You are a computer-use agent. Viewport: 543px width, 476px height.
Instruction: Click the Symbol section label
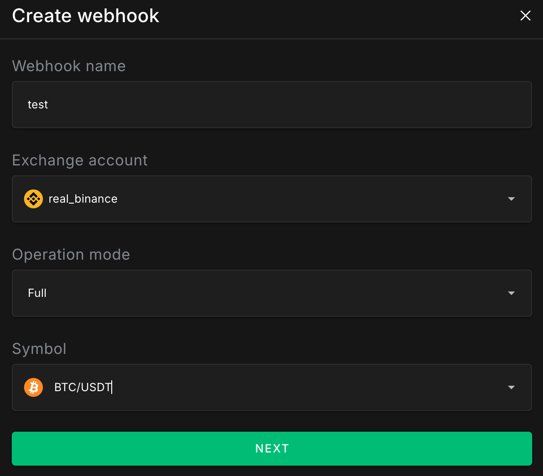(39, 349)
